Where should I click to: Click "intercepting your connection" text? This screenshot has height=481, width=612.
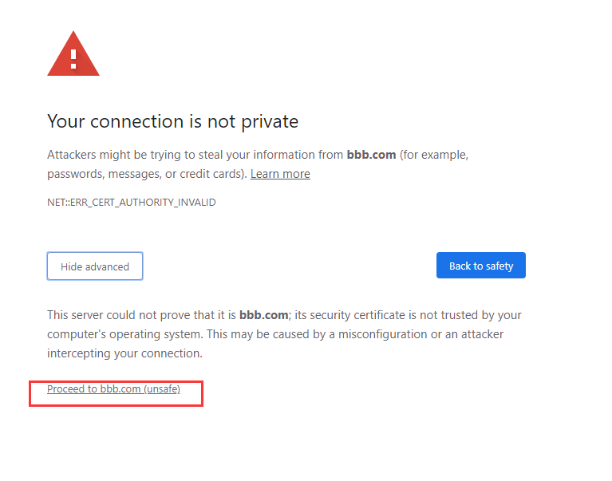point(124,353)
